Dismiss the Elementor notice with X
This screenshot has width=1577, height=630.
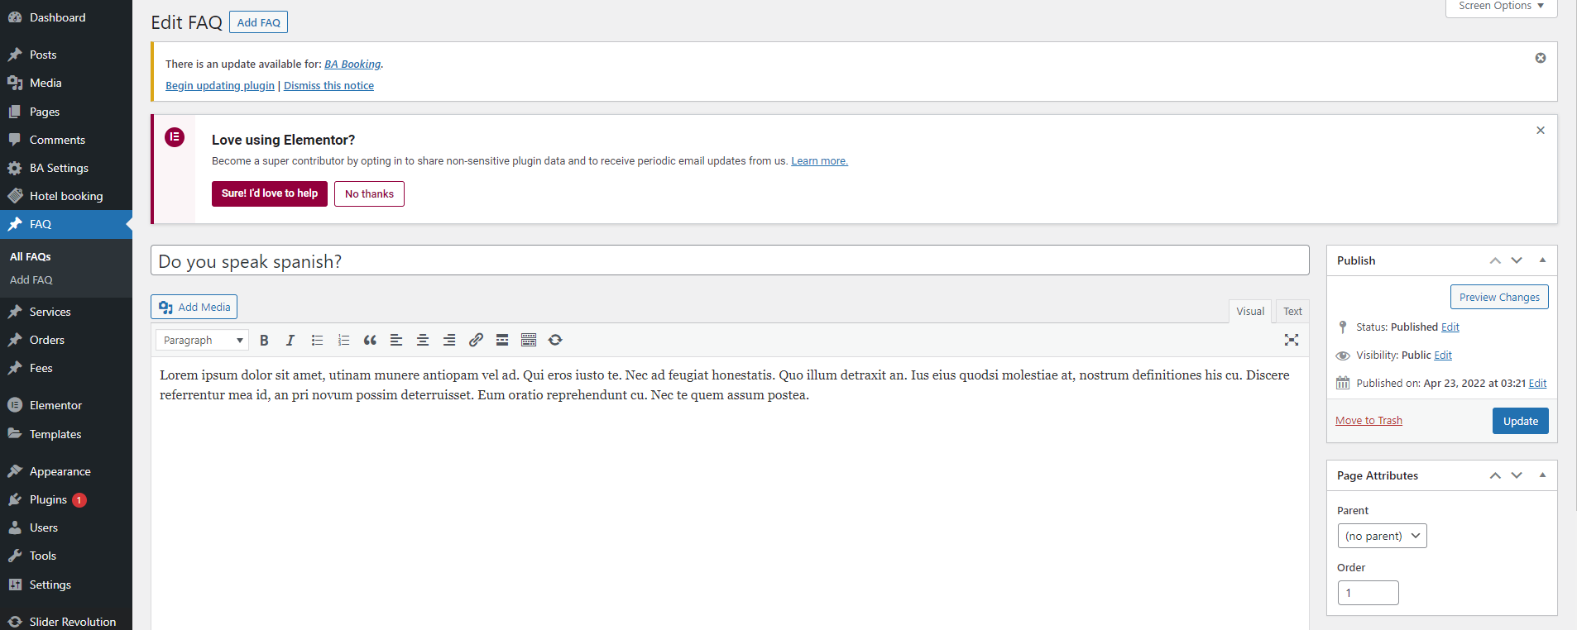click(x=1540, y=131)
